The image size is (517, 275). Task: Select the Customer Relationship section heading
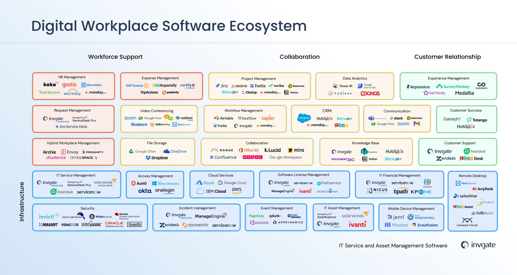point(447,57)
